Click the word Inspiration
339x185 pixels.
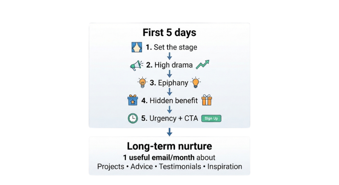tap(225, 167)
